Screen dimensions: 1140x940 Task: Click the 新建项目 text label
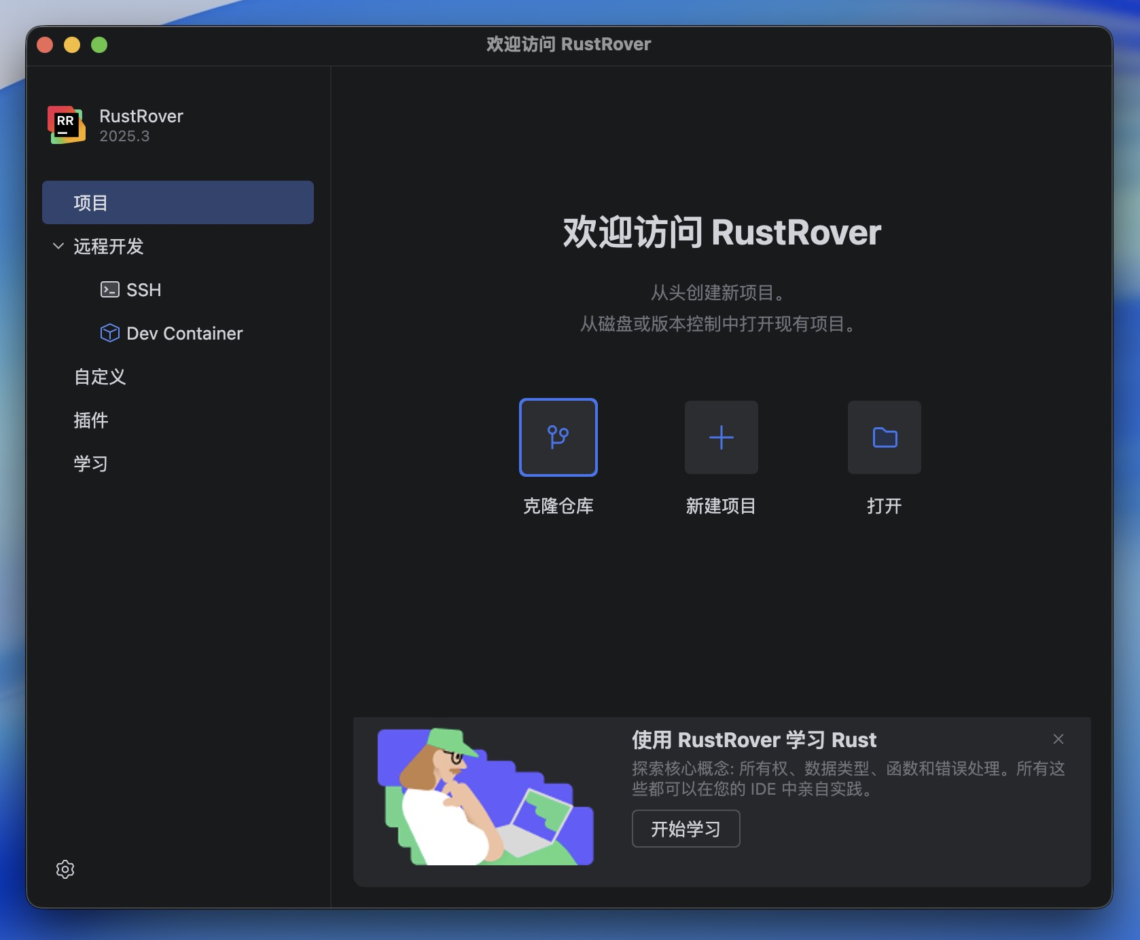(722, 506)
